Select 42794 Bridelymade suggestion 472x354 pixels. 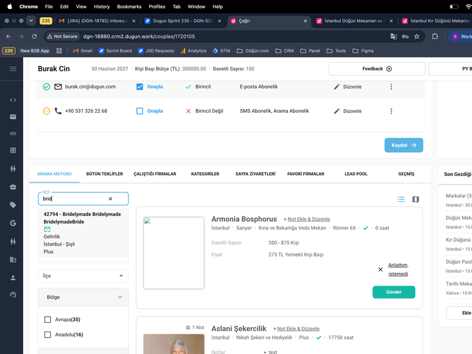pos(83,232)
